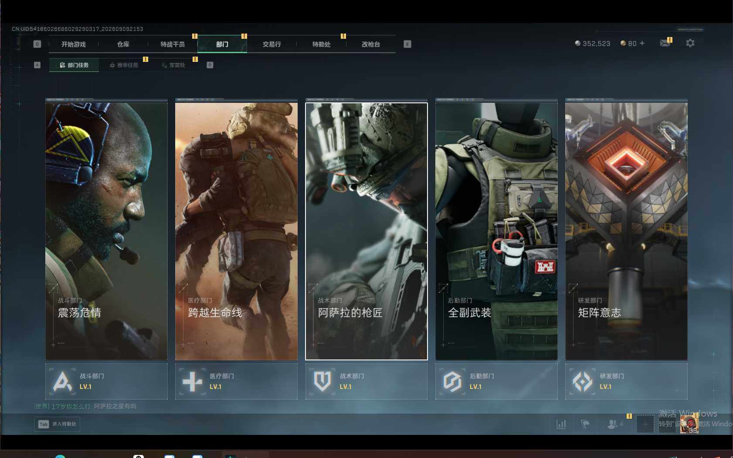Open the flags icon in bottom bar
This screenshot has height=458, width=733.
pos(585,424)
